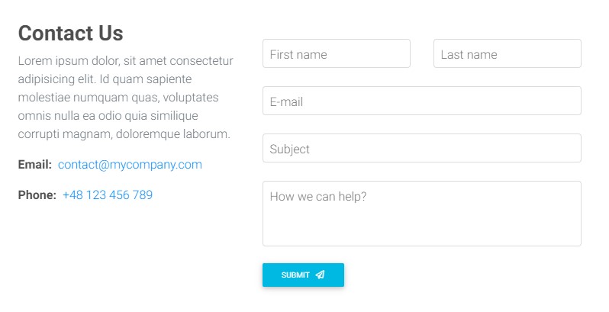The image size is (609, 312).
Task: Select the E-mail input field
Action: pyautogui.click(x=421, y=101)
